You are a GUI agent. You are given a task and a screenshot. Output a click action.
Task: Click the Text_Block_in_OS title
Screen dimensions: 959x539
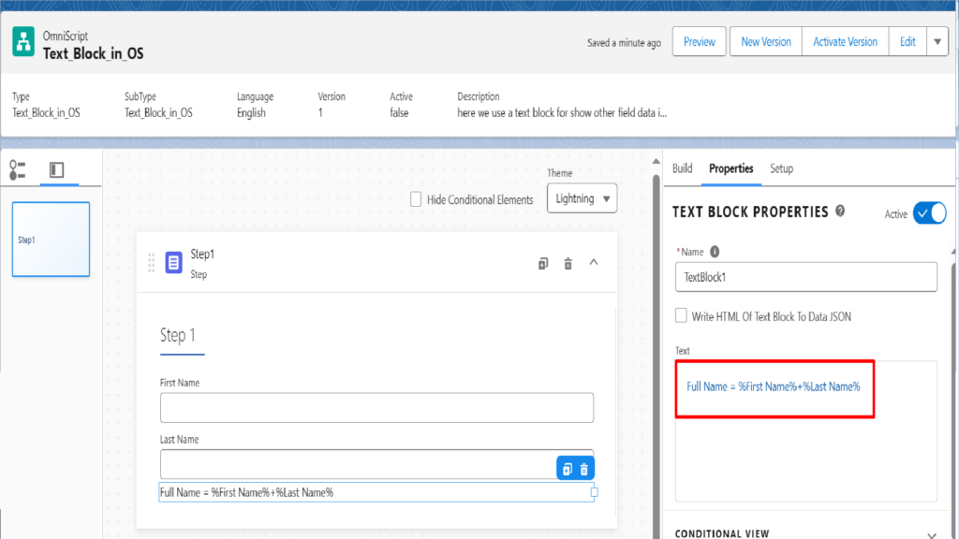pyautogui.click(x=93, y=53)
